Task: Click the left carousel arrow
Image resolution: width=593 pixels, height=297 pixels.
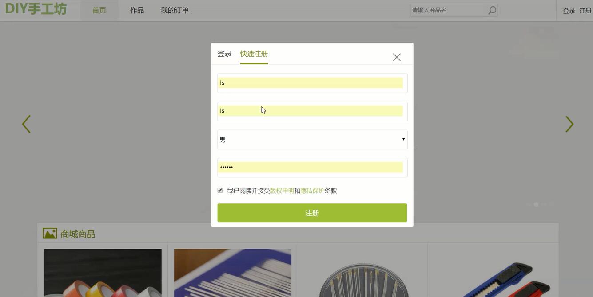Action: tap(26, 124)
